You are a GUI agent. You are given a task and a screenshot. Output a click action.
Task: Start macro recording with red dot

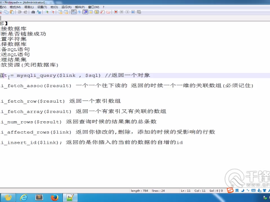[116, 12]
